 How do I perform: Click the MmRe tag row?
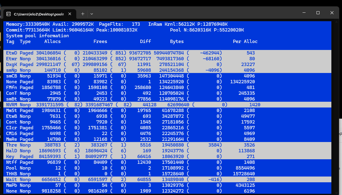tap(167, 139)
